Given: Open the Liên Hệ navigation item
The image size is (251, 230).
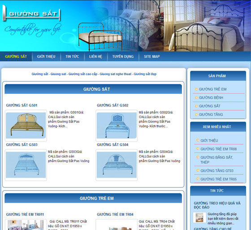Looking at the screenshot, I should click(x=95, y=56).
